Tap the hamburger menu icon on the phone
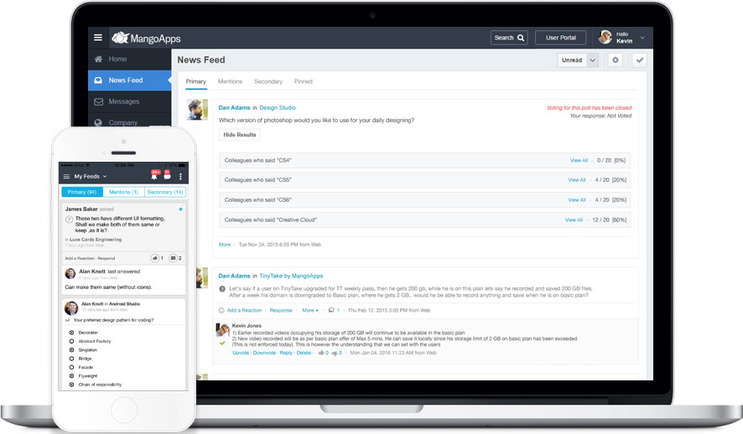This screenshot has height=434, width=743. coord(66,177)
